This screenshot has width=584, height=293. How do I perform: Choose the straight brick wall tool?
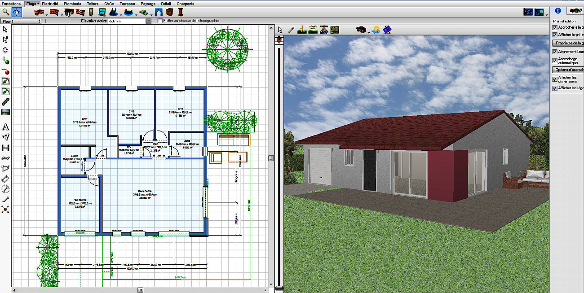40,12
